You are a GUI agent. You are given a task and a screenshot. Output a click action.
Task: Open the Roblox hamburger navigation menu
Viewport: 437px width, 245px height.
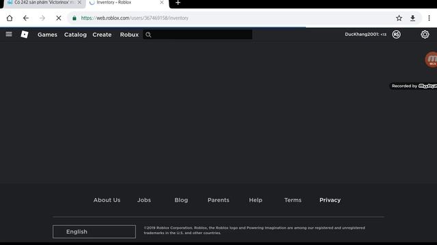tap(9, 34)
